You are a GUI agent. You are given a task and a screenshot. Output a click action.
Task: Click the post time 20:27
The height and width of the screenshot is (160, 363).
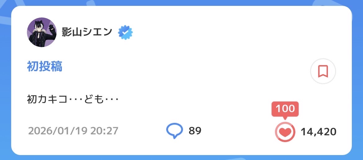pos(104,131)
